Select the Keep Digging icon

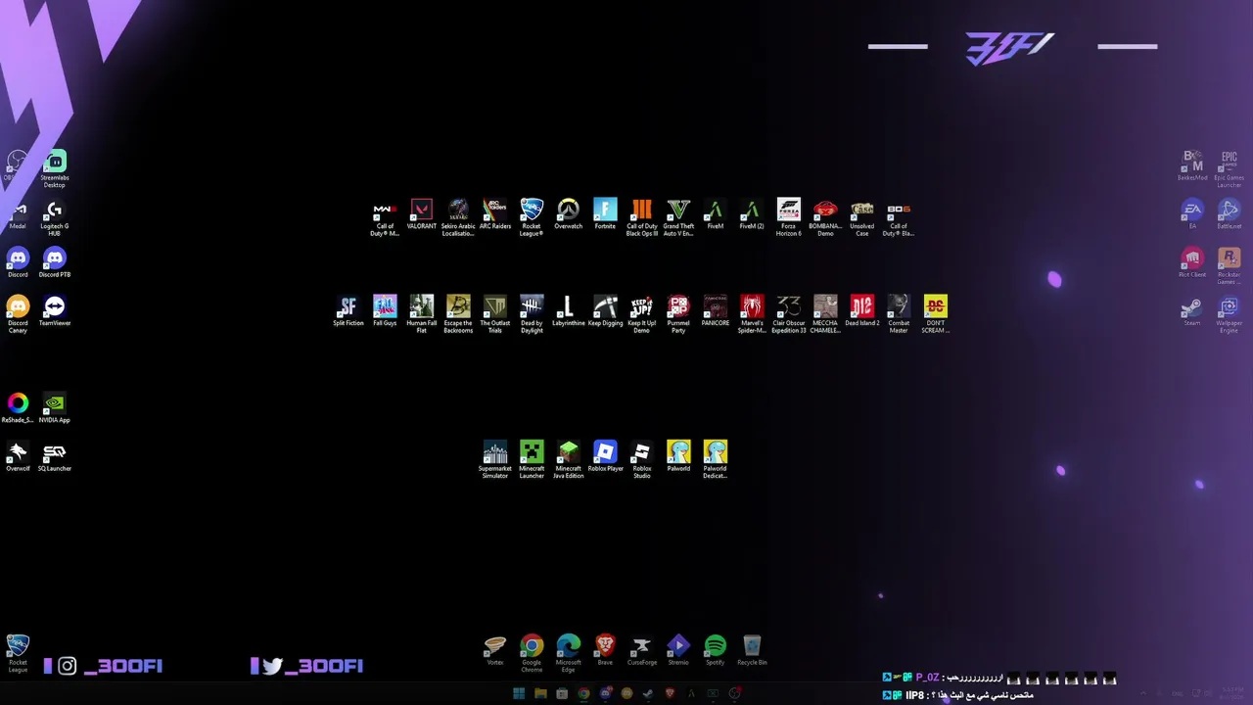pos(605,311)
